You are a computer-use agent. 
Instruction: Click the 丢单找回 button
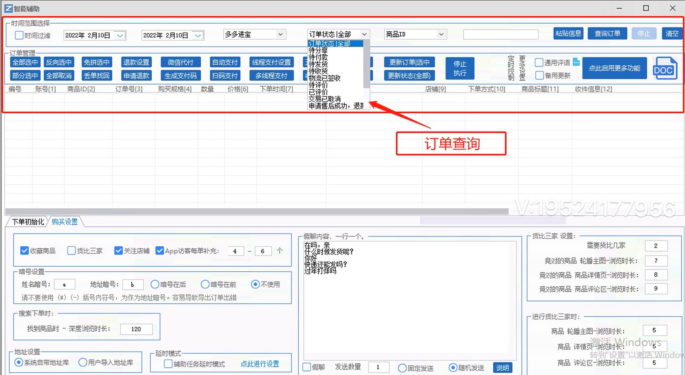click(96, 76)
